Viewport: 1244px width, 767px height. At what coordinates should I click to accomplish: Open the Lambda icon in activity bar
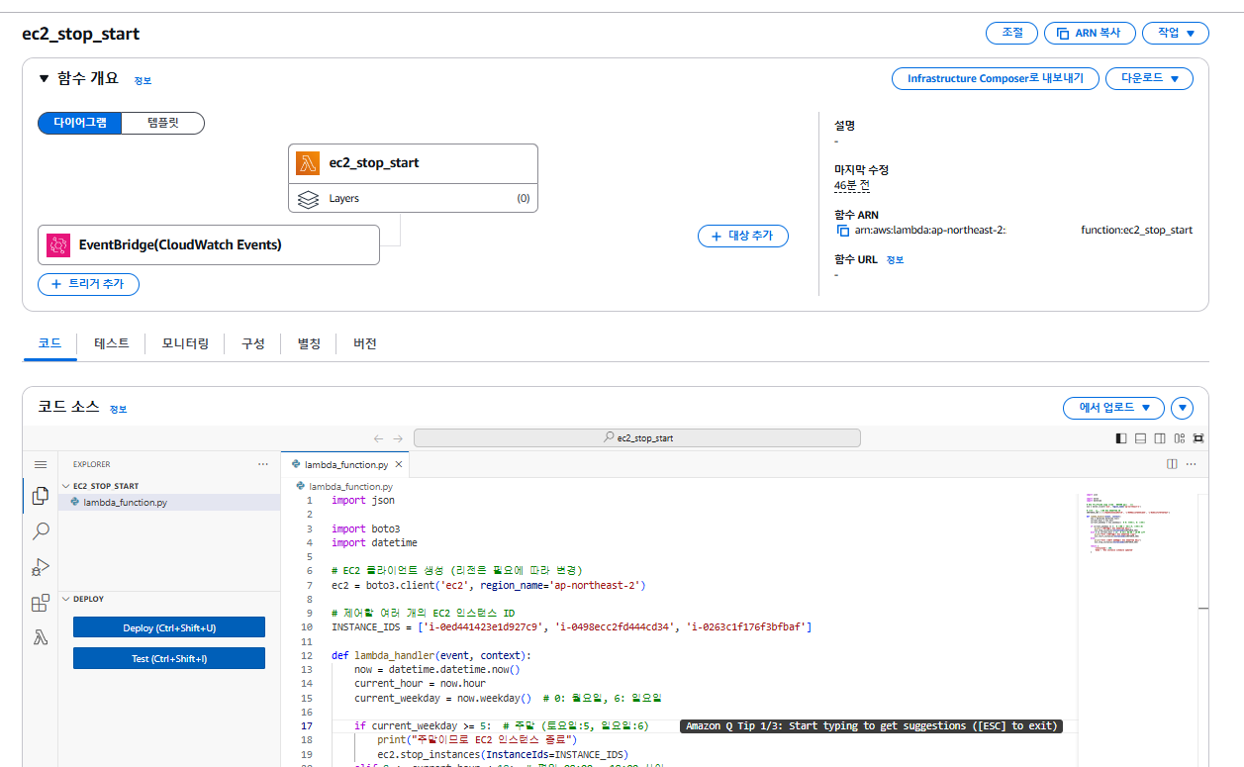(x=41, y=638)
